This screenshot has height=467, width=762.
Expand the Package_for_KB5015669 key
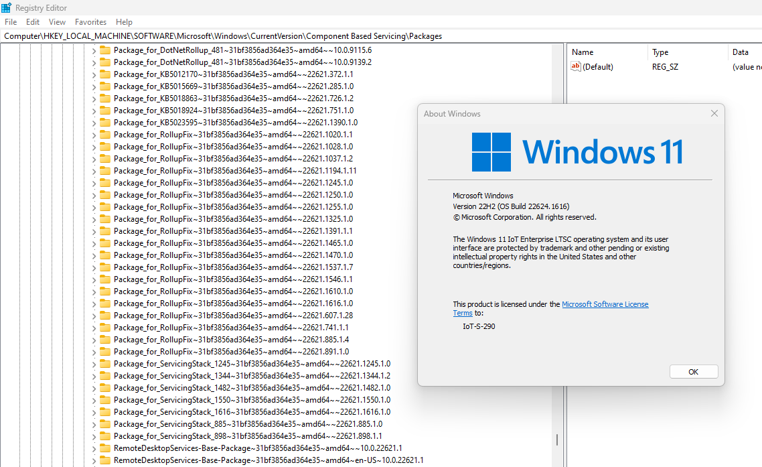coord(94,86)
